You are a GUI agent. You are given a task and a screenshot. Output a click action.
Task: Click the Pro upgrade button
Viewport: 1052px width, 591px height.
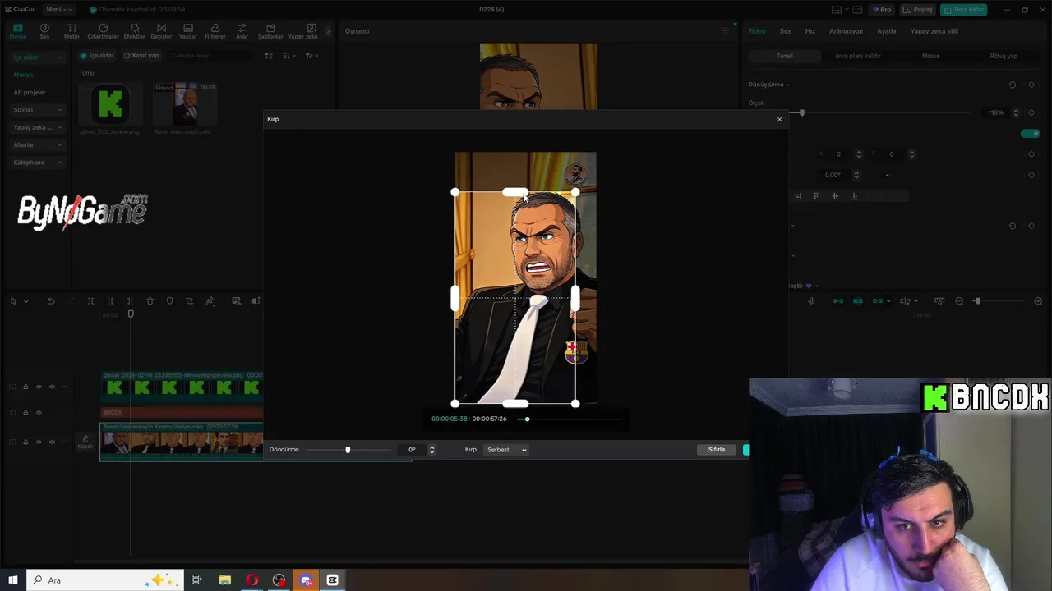(x=882, y=10)
